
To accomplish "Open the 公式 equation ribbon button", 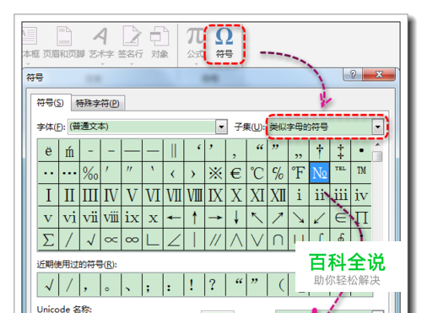I will pos(195,44).
